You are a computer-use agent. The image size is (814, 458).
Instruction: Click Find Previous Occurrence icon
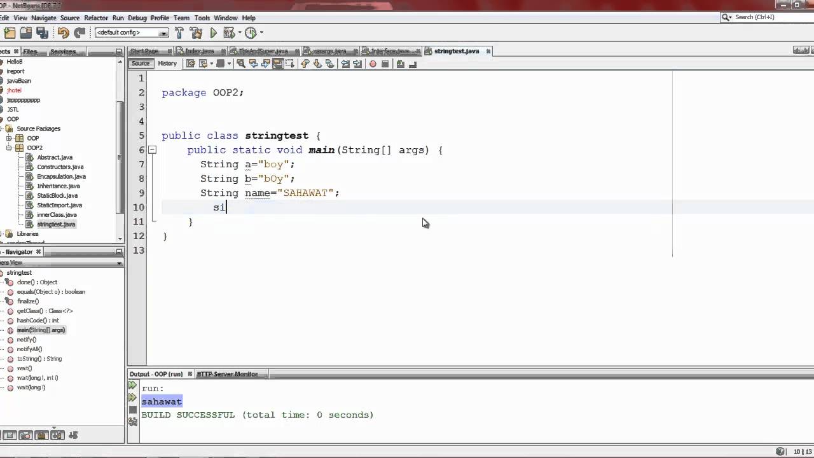click(x=253, y=64)
